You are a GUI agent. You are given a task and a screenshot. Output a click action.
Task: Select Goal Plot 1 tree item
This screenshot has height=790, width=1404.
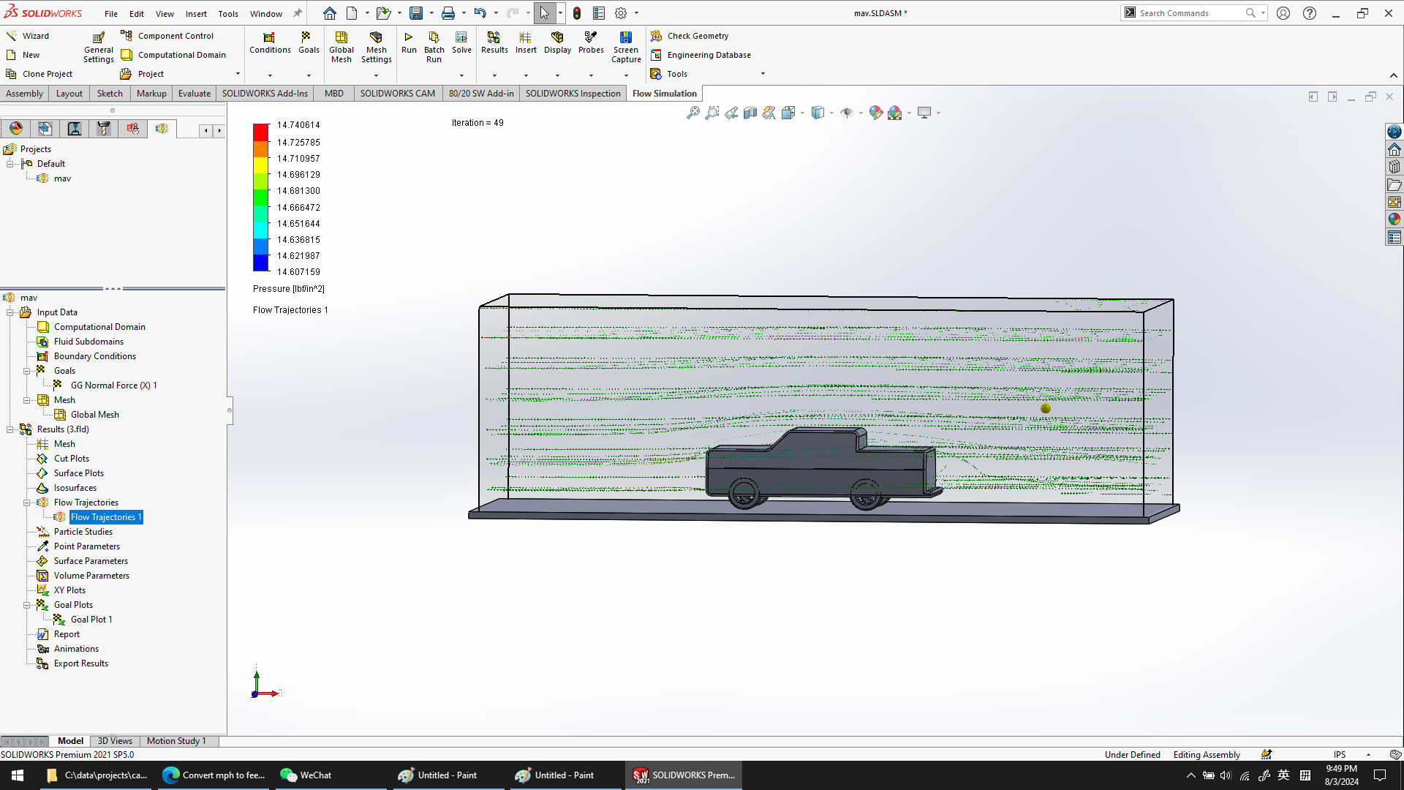point(91,620)
